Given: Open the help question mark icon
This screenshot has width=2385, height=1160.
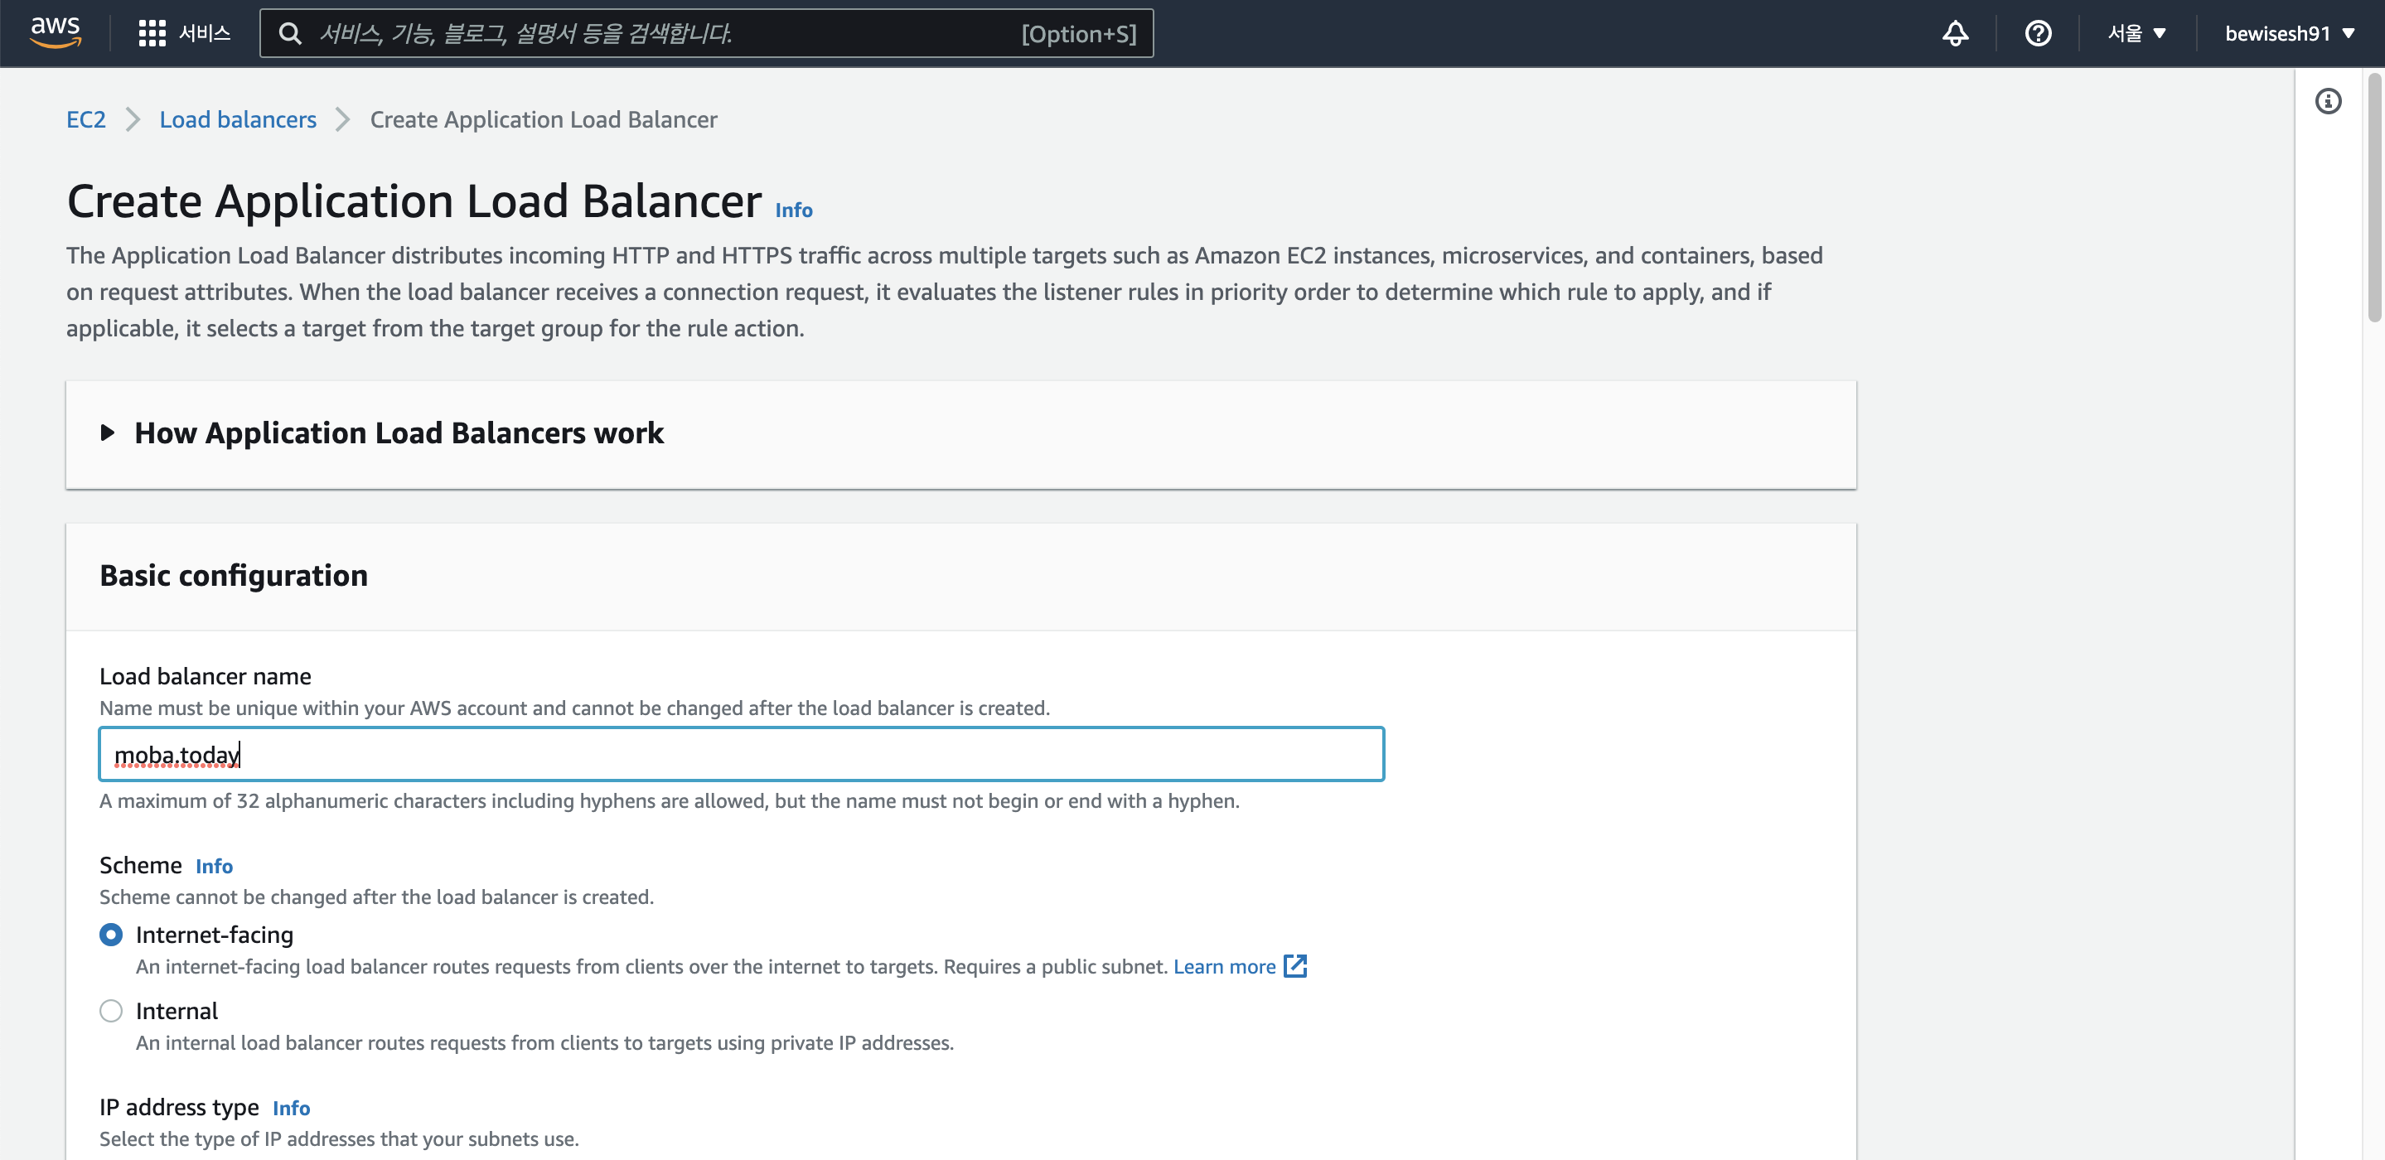Looking at the screenshot, I should click(2038, 33).
